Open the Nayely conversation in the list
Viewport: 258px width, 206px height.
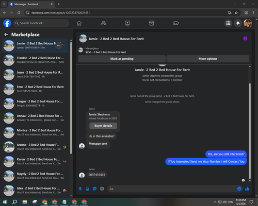tap(35, 176)
